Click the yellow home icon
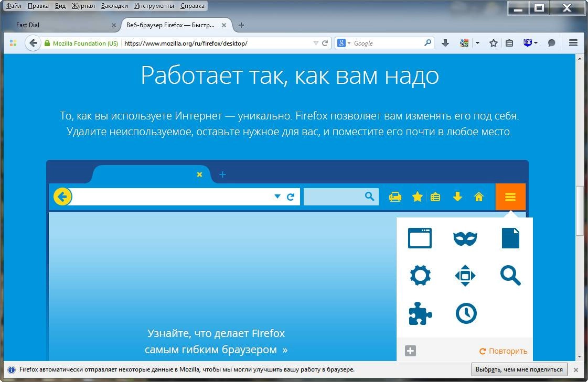This screenshot has width=588, height=382. (479, 197)
